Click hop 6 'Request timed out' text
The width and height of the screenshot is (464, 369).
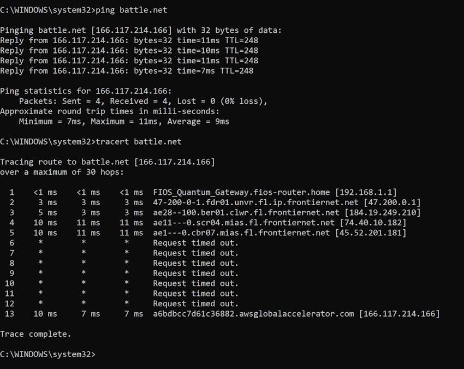(195, 243)
